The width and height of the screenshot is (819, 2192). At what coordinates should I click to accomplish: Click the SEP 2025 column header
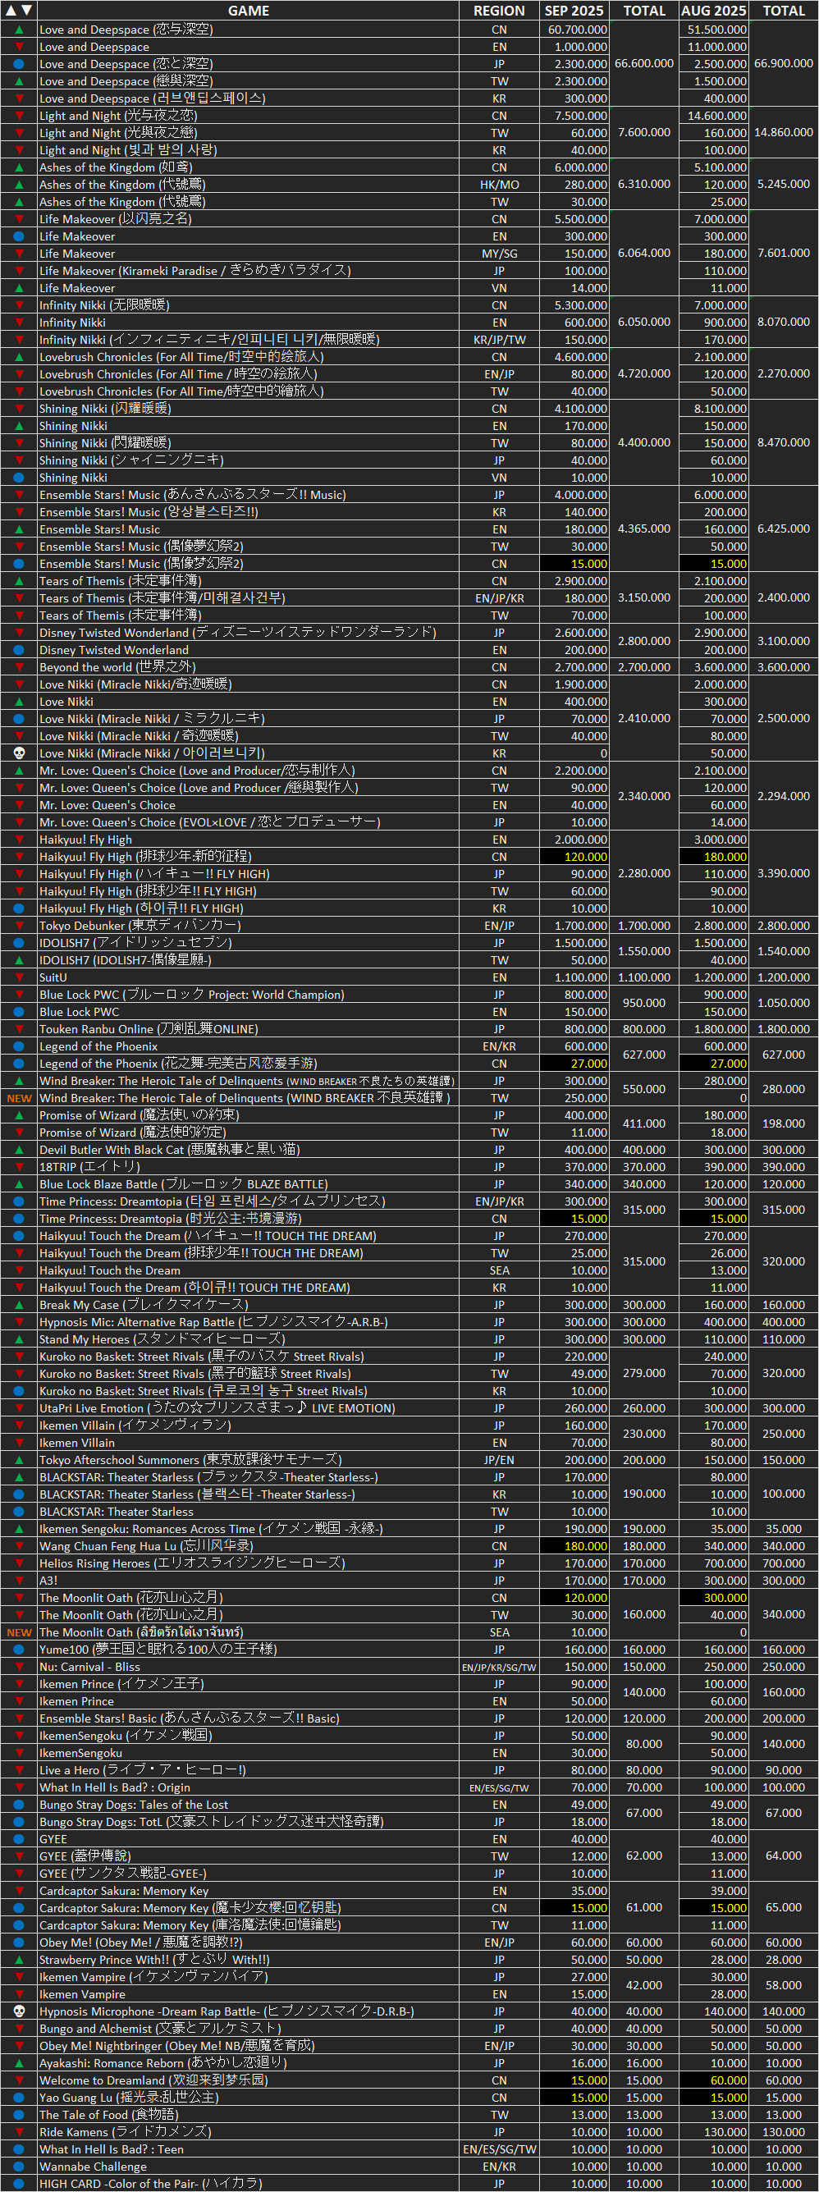pos(574,10)
